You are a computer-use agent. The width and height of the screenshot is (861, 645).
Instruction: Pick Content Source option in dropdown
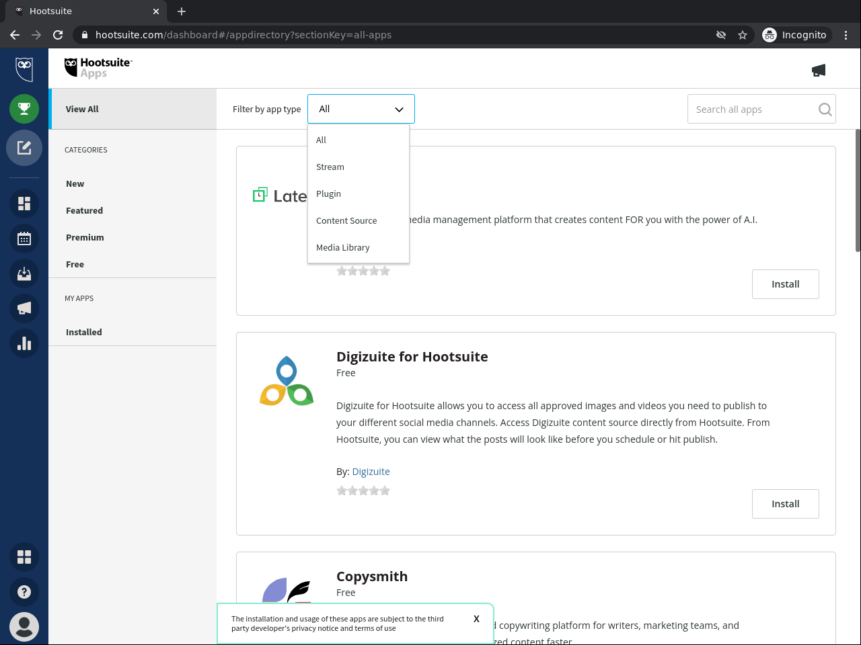coord(346,221)
